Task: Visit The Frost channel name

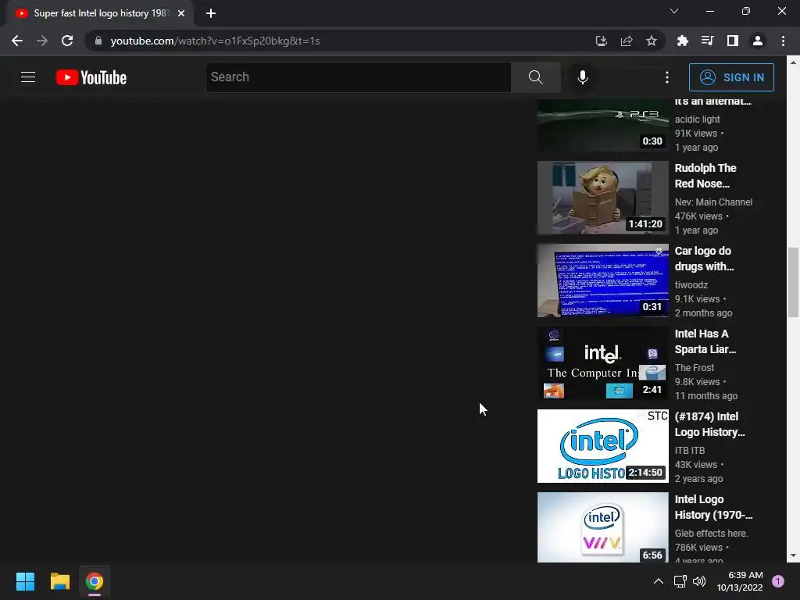Action: click(x=694, y=367)
